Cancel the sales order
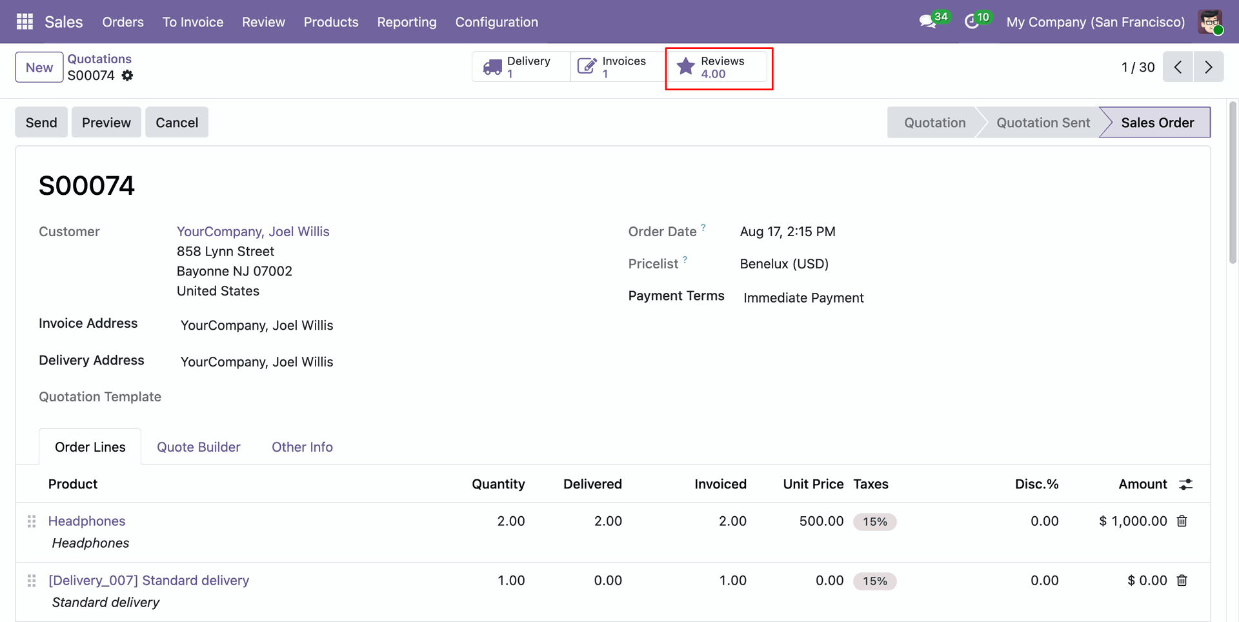The image size is (1239, 622). pyautogui.click(x=177, y=122)
